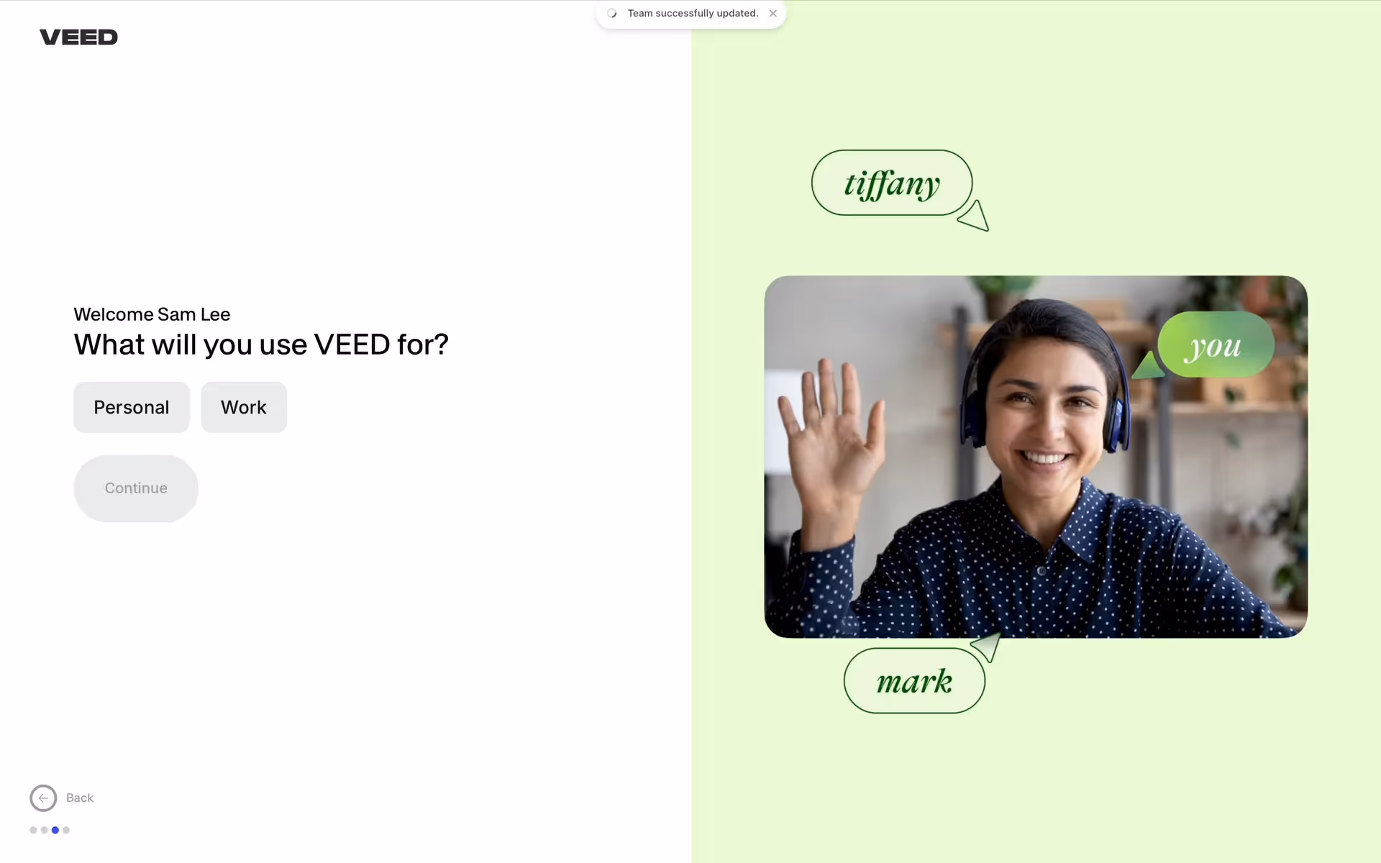Select the last onboarding progress dot
Image resolution: width=1381 pixels, height=863 pixels.
[x=66, y=830]
